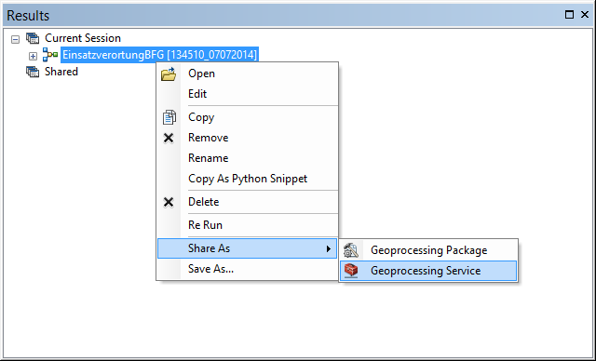
Task: Click the clipboard icon beside Copy
Action: pos(169,117)
